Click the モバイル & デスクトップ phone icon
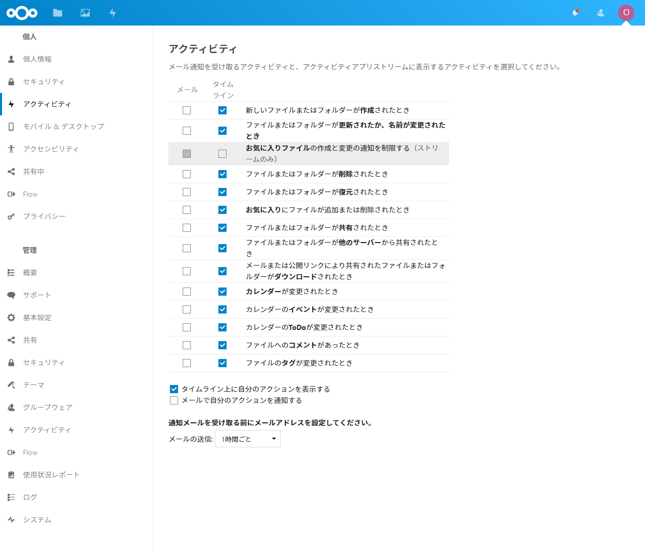Image resolution: width=645 pixels, height=551 pixels. 11,127
